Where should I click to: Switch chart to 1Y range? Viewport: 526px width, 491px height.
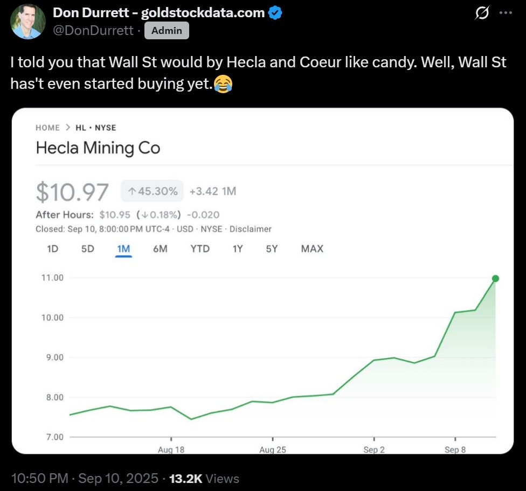(x=238, y=249)
